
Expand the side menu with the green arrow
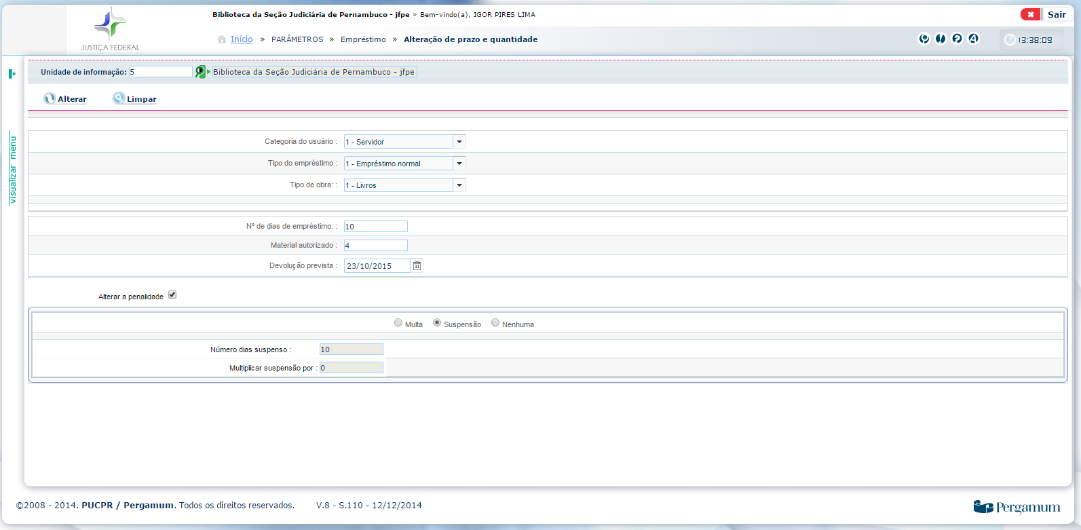(x=12, y=73)
